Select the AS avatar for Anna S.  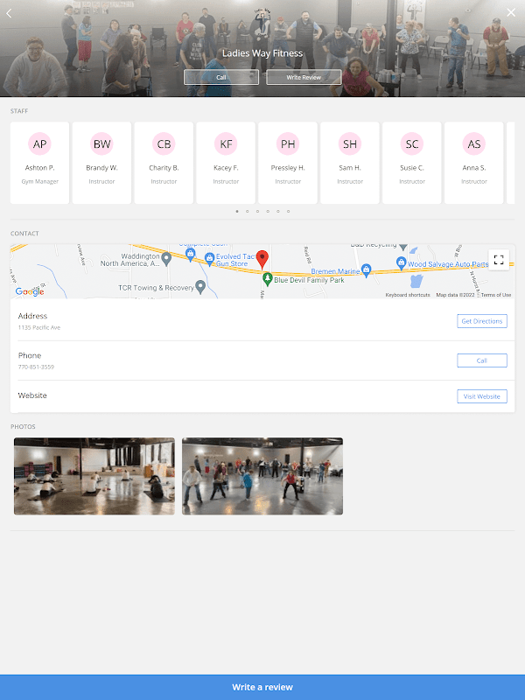click(x=474, y=143)
